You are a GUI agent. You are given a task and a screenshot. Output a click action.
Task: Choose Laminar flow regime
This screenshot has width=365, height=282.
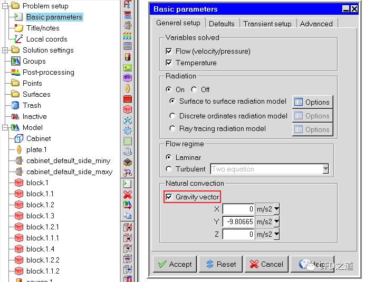(169, 157)
